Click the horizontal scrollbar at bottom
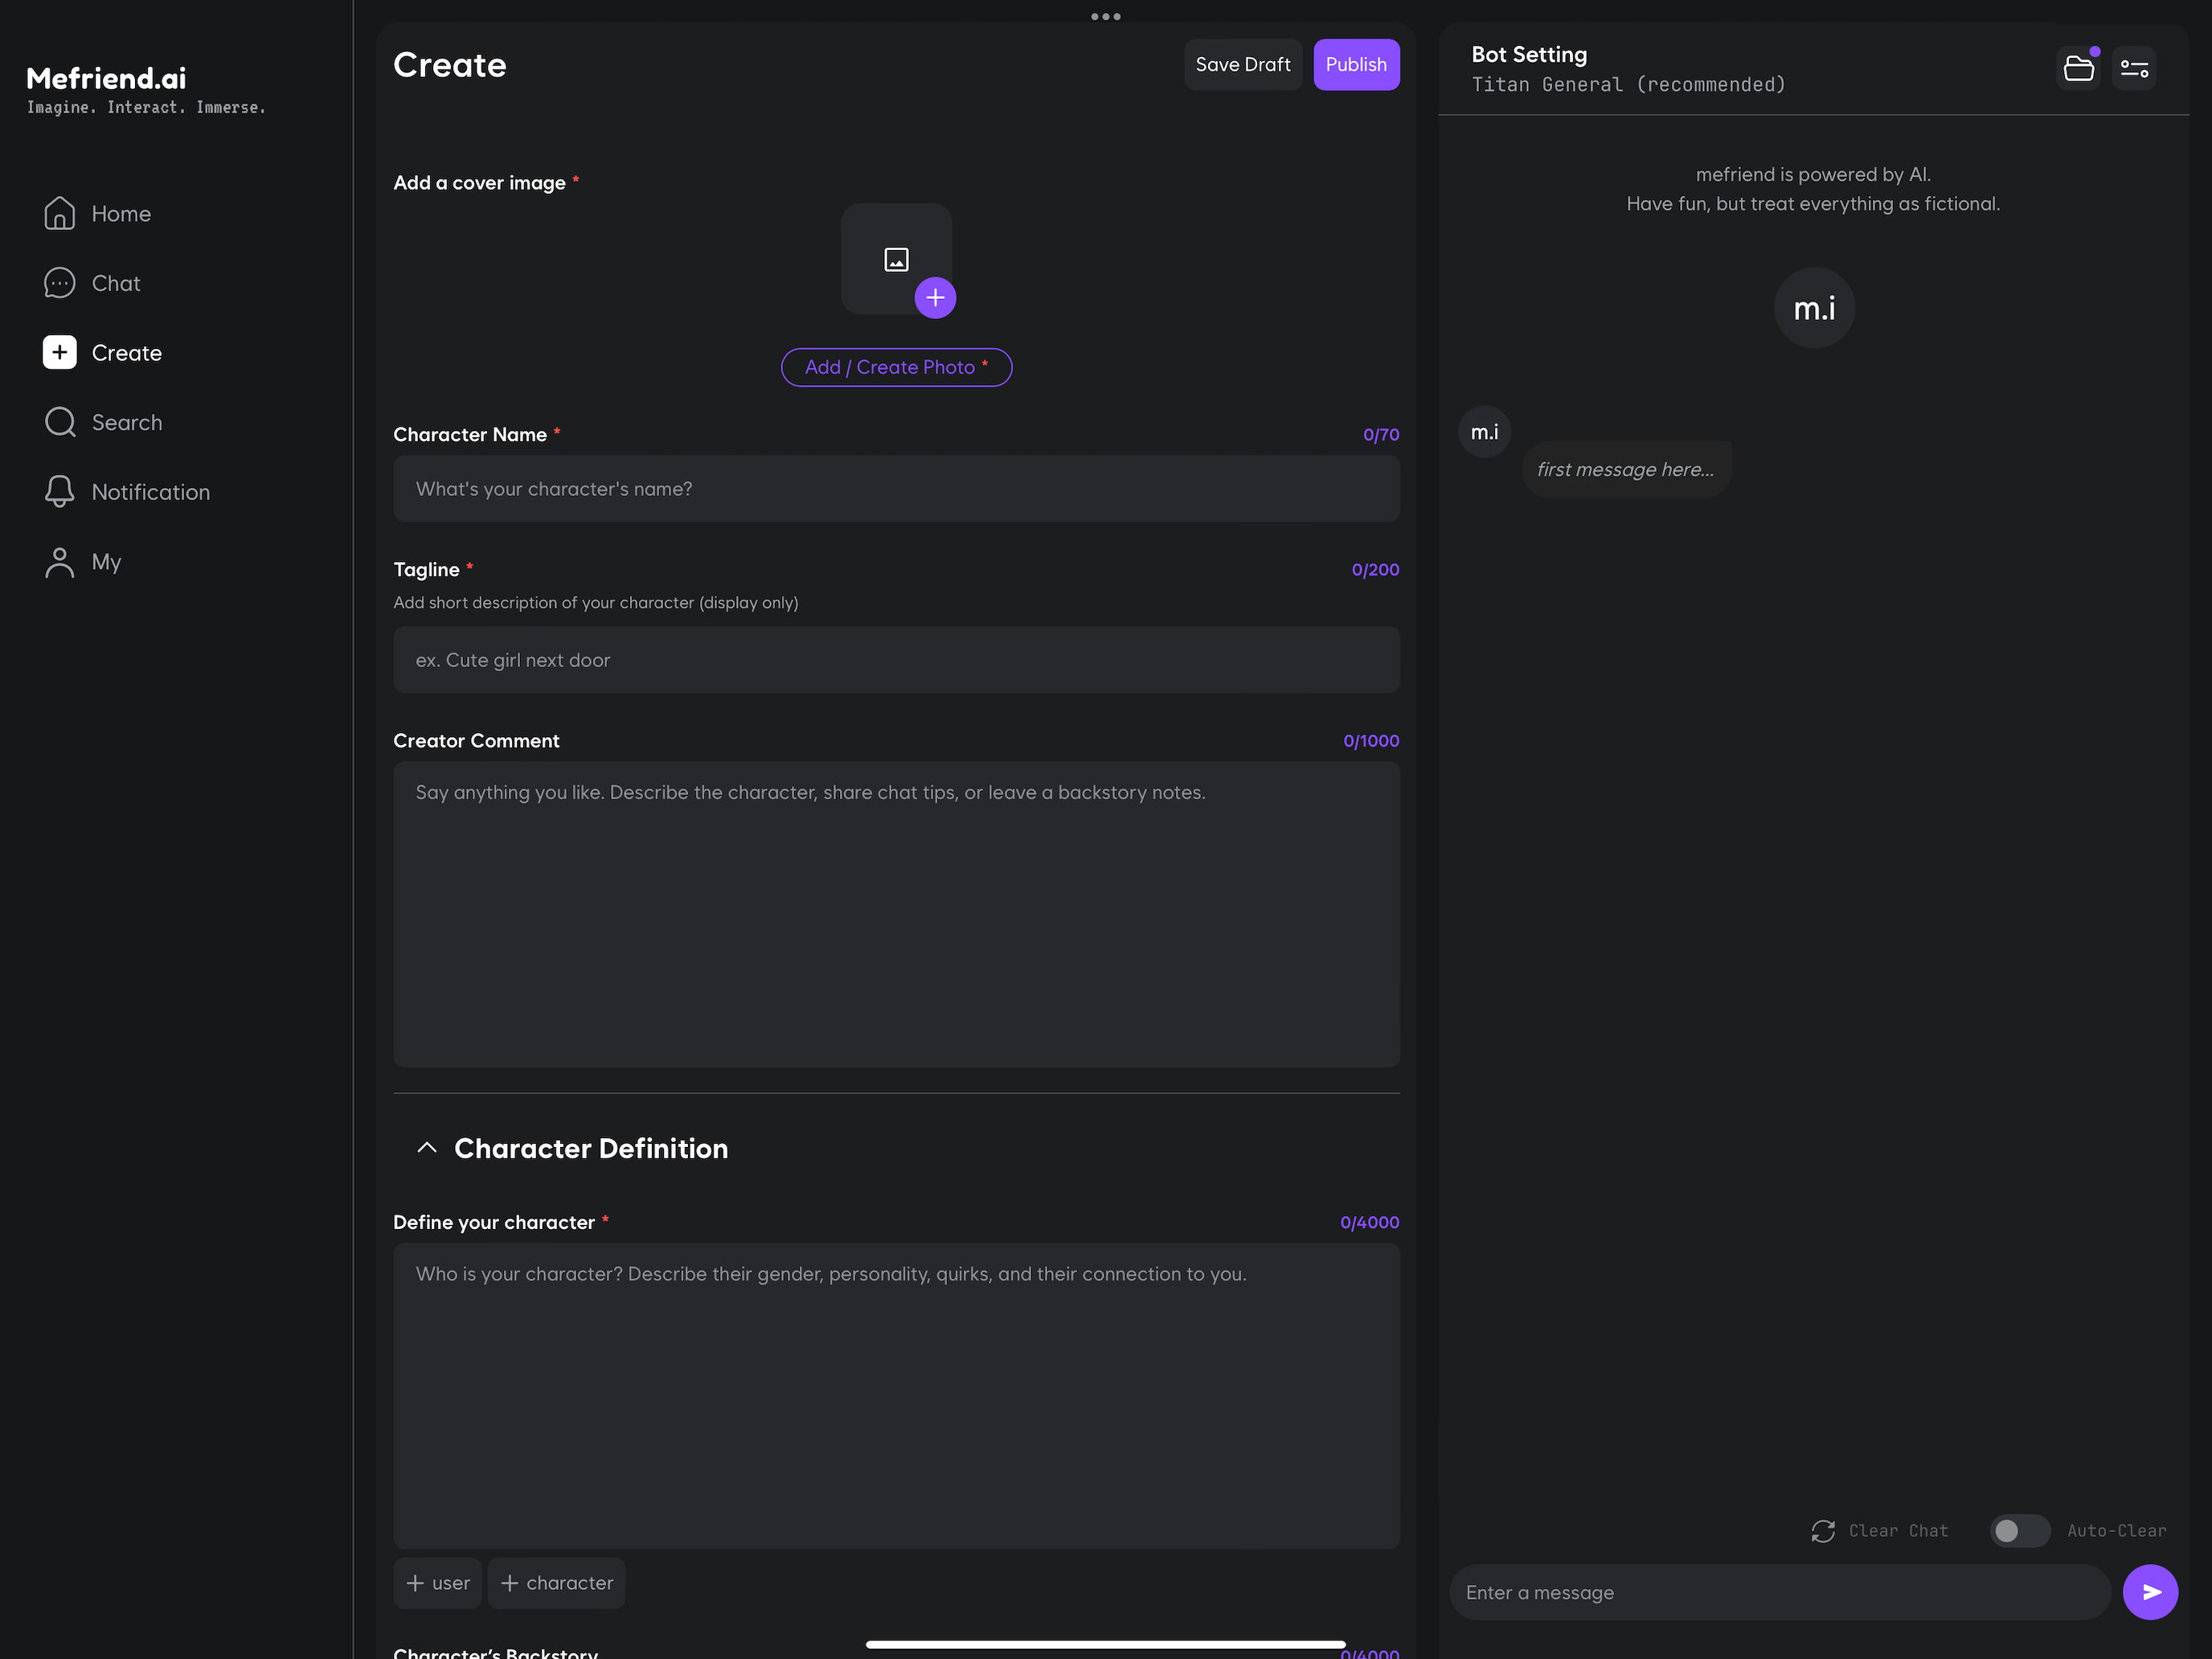This screenshot has width=2212, height=1659. tap(1105, 1644)
